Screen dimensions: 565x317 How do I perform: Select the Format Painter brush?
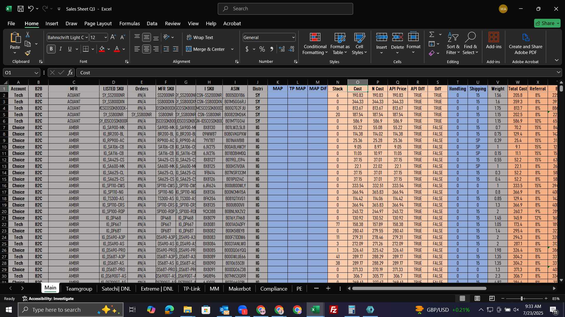(x=28, y=53)
